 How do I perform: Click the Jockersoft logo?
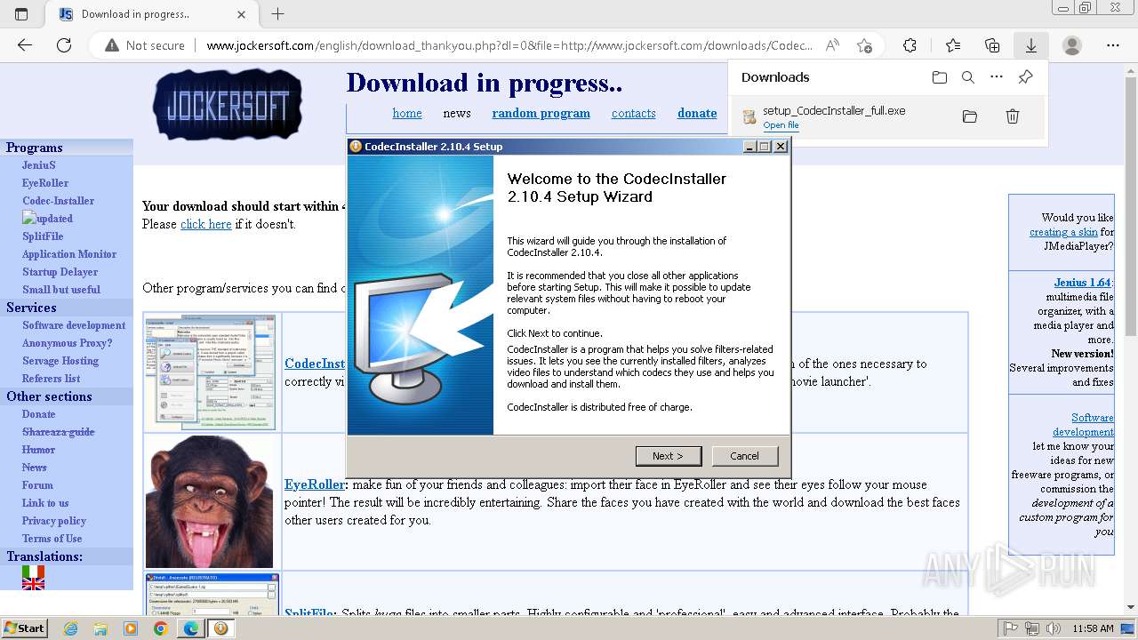pyautogui.click(x=228, y=105)
